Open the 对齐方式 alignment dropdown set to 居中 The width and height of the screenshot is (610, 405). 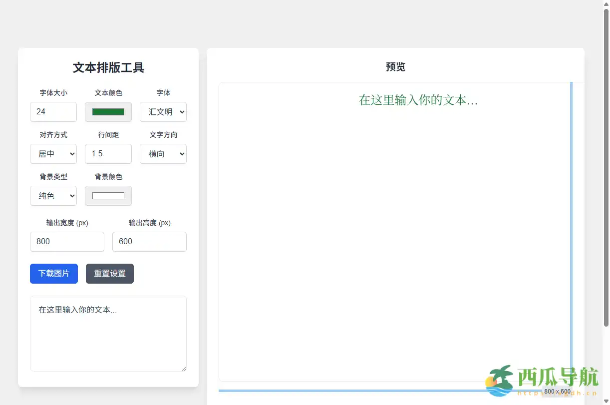pos(53,154)
